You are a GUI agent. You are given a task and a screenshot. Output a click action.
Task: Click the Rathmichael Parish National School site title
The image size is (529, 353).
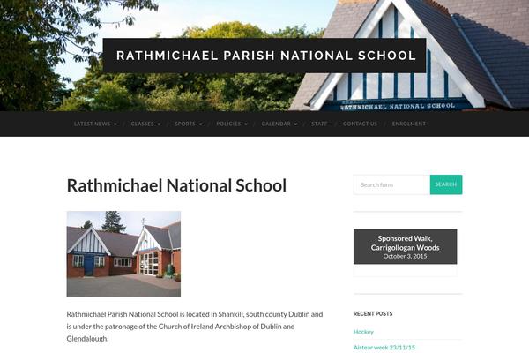point(266,56)
